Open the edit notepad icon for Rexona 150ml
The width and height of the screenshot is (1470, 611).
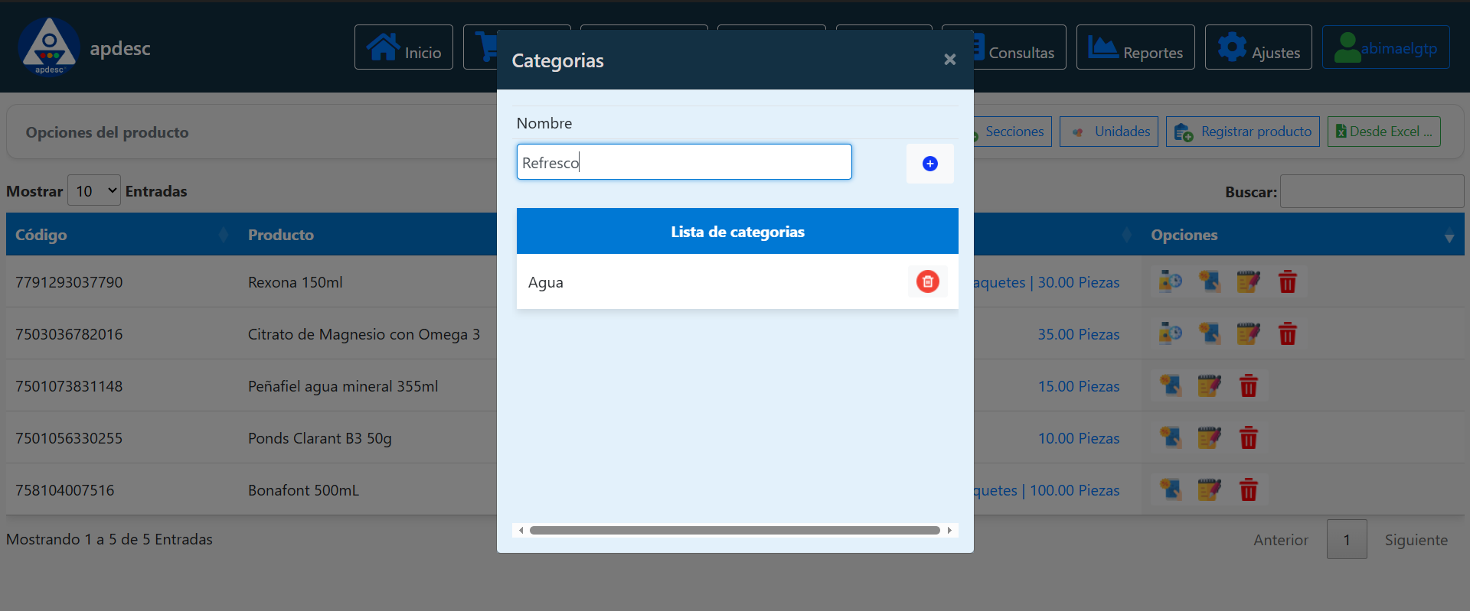pos(1248,281)
